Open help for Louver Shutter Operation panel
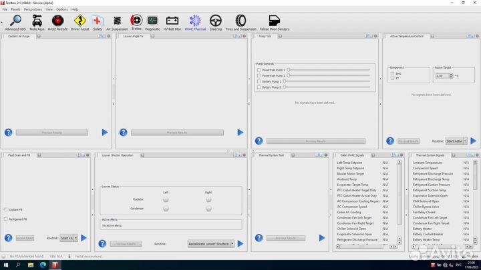 coord(102,244)
